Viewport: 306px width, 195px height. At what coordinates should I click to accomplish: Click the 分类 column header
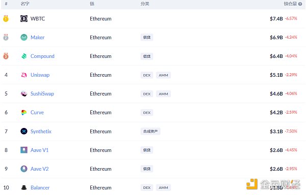point(145,4)
